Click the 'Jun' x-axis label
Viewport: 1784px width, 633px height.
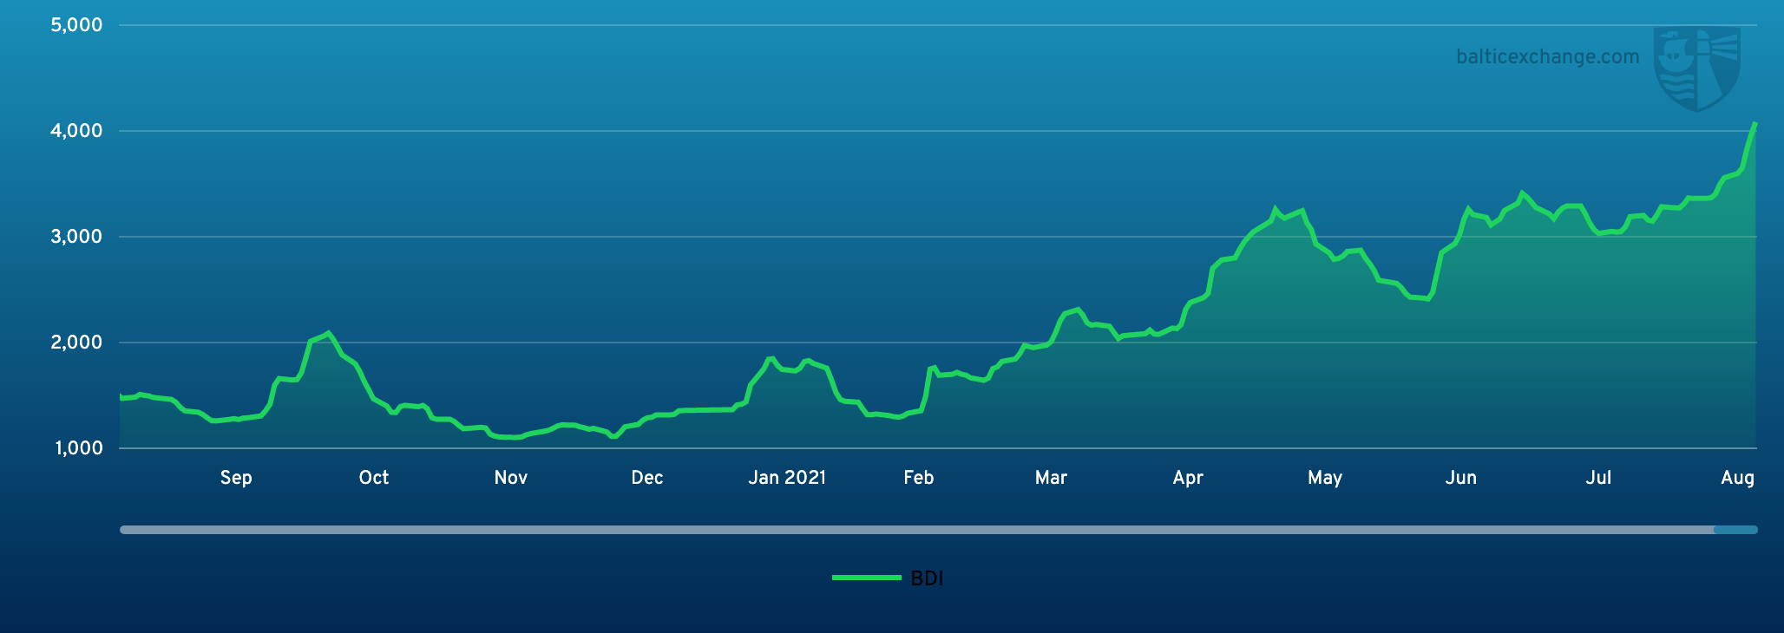1461,478
